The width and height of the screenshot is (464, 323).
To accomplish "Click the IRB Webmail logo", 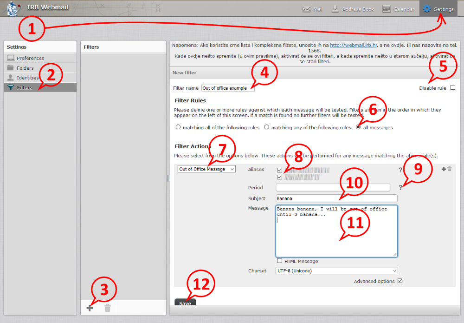I will (13, 9).
